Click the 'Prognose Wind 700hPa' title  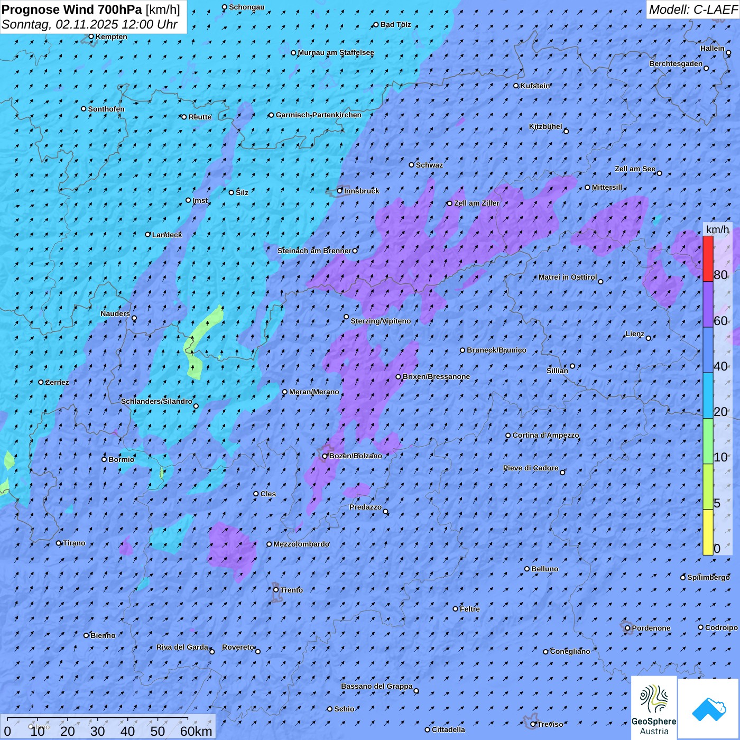[72, 10]
